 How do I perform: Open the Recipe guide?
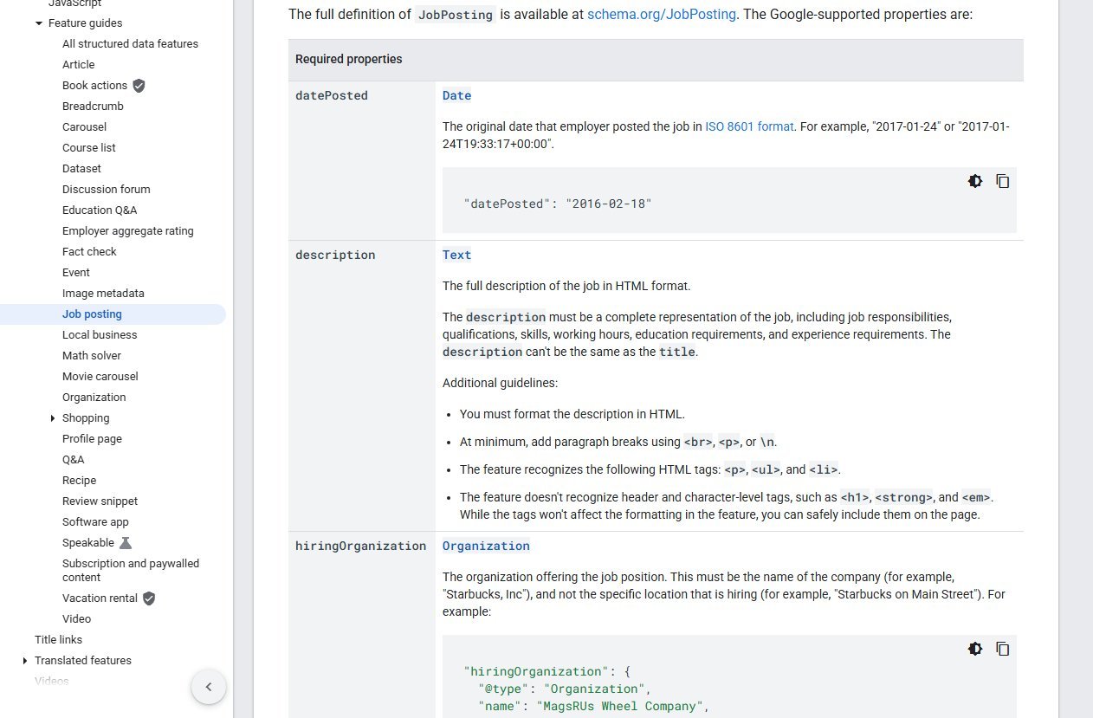point(80,481)
